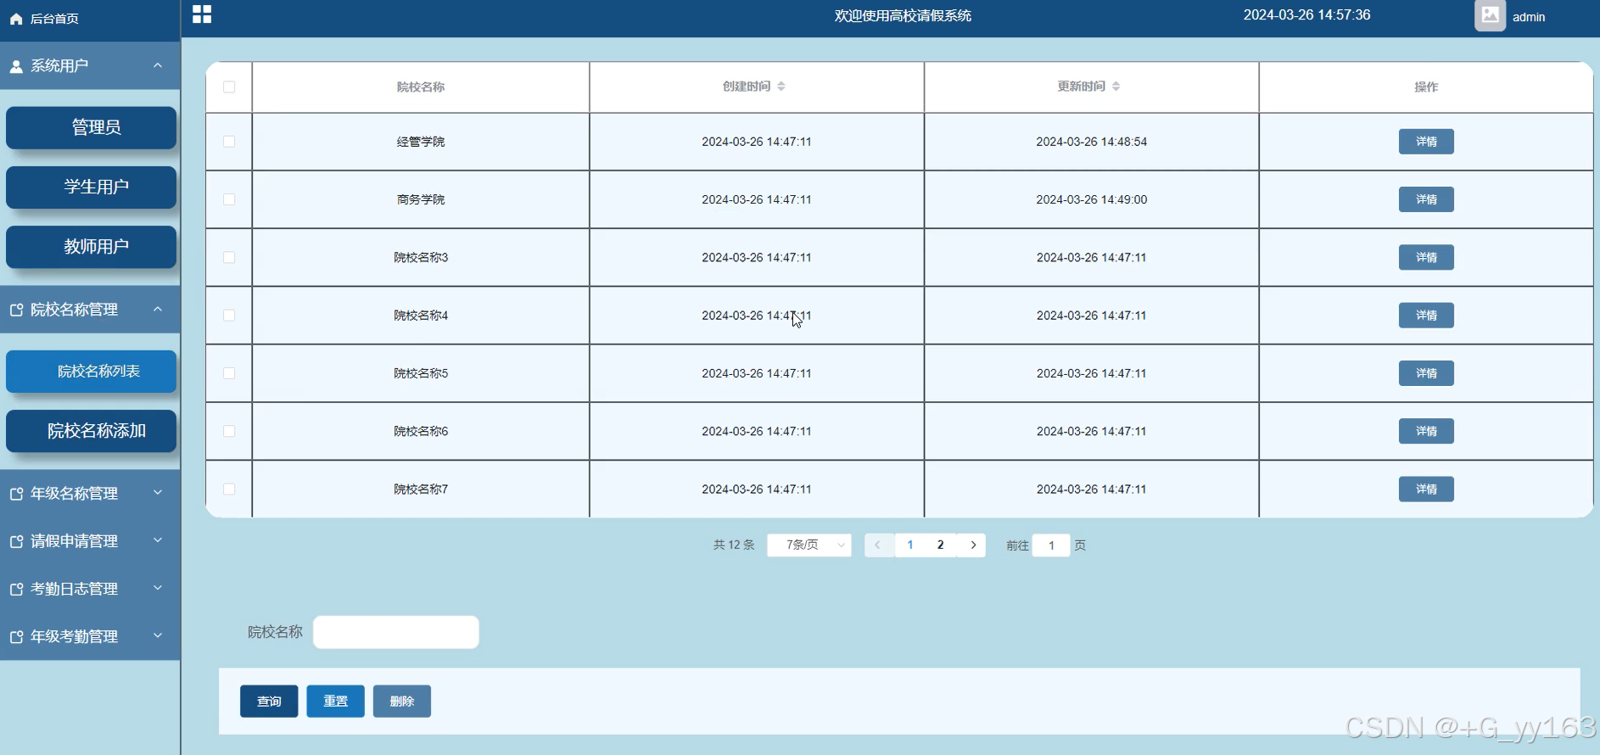Expand the 请假申请管理 menu chevron
The height and width of the screenshot is (755, 1600).
pos(158,540)
